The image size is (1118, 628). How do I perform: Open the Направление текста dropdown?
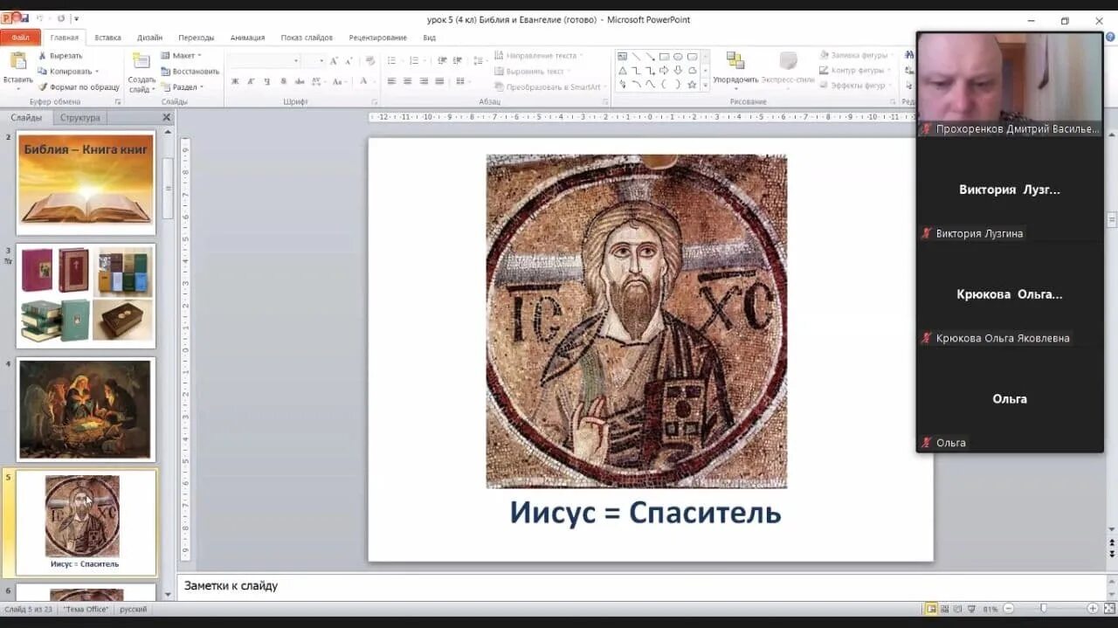coord(539,56)
